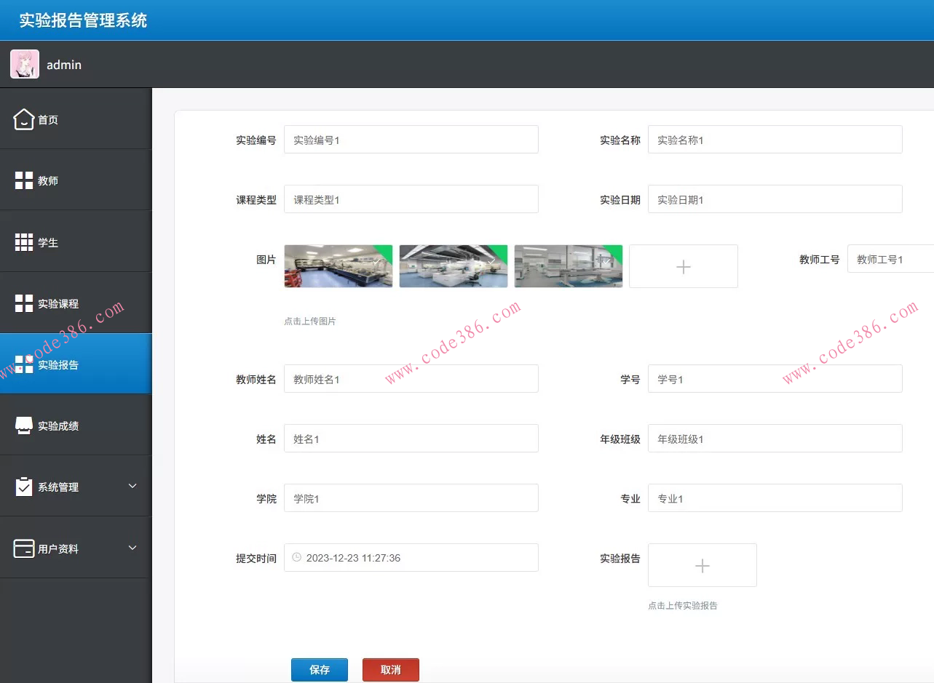
Task: Click the plus icon under 实验报告 upload area
Action: (701, 565)
